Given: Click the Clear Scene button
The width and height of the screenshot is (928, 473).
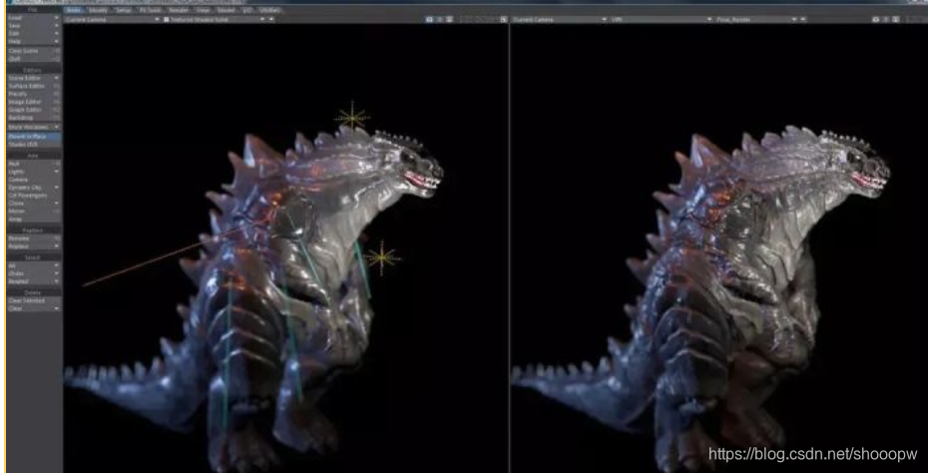Looking at the screenshot, I should tap(34, 51).
